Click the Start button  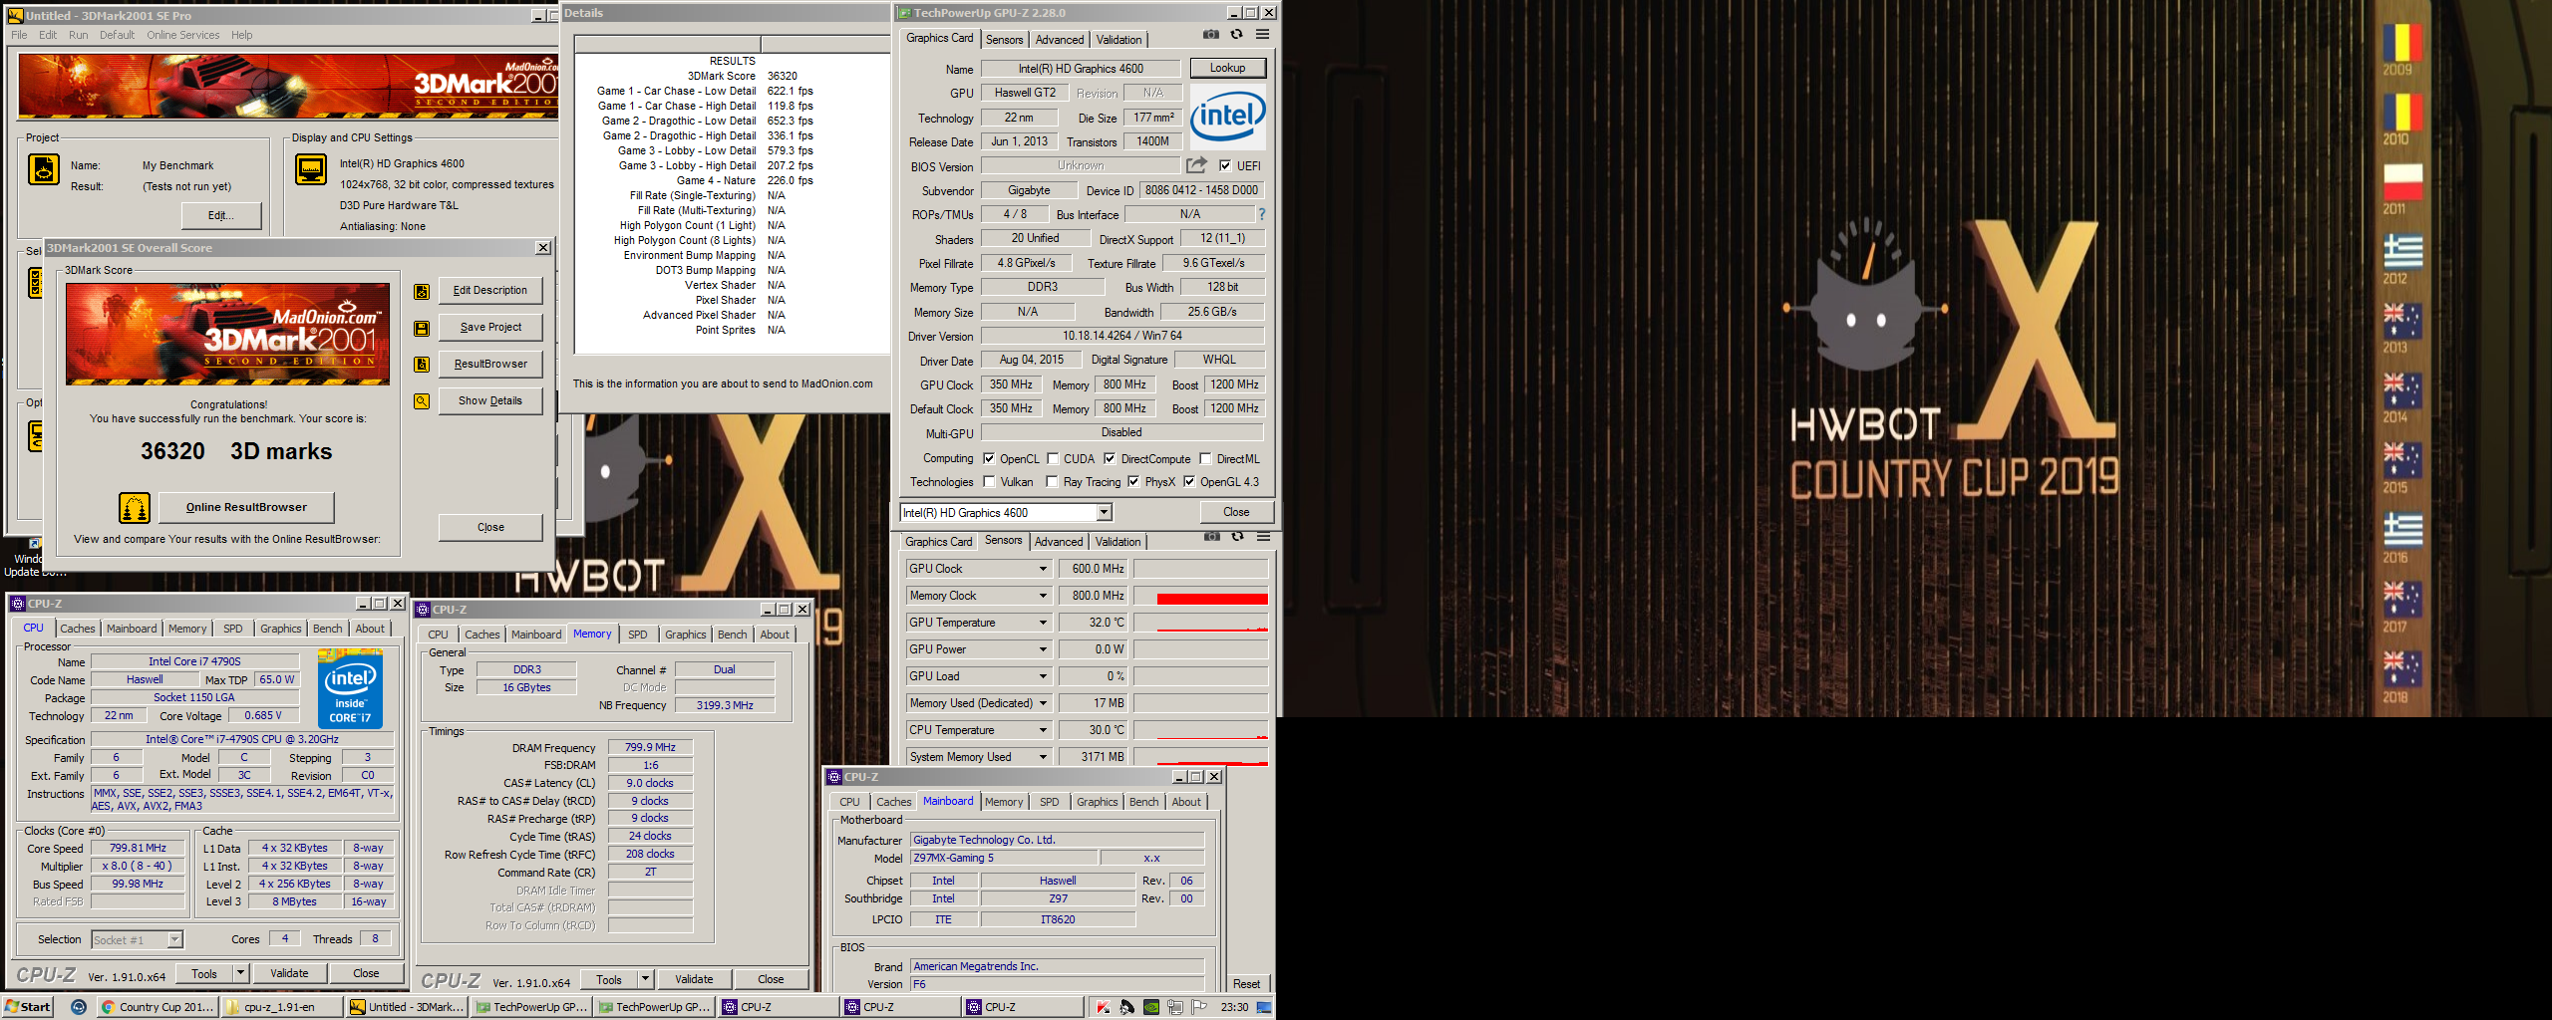click(28, 1007)
